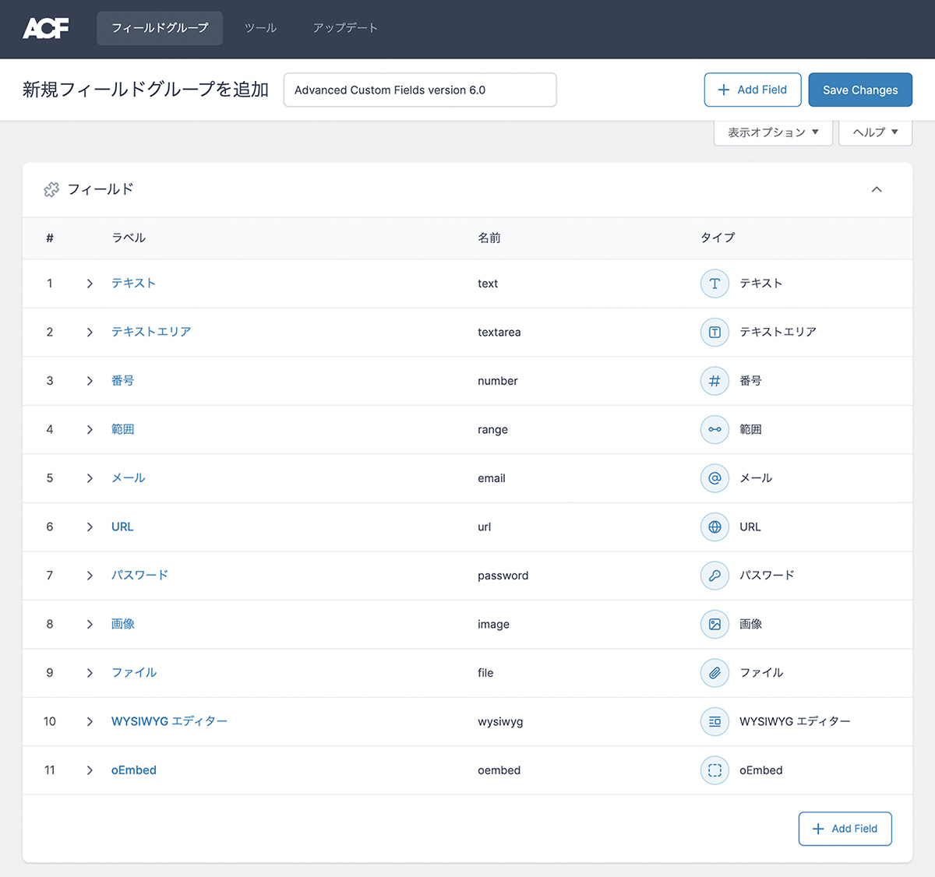This screenshot has height=877, width=935.
Task: Open the メール field label link
Action: pos(128,478)
